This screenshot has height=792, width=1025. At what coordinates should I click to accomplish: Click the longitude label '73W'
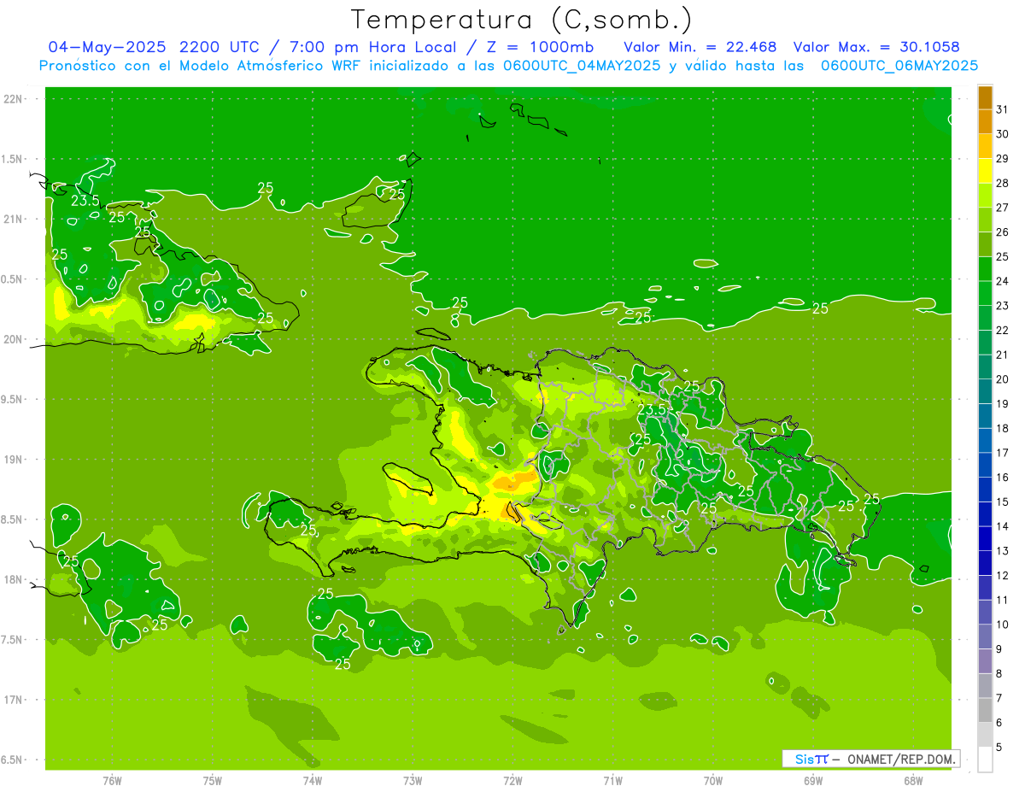(413, 780)
